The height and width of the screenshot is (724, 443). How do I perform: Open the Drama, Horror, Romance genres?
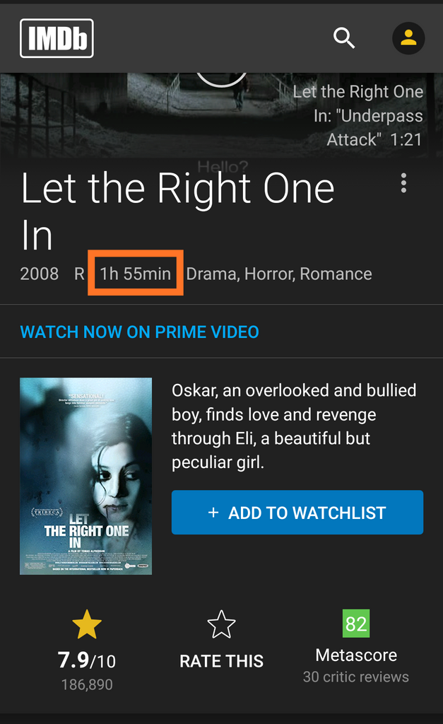click(278, 274)
